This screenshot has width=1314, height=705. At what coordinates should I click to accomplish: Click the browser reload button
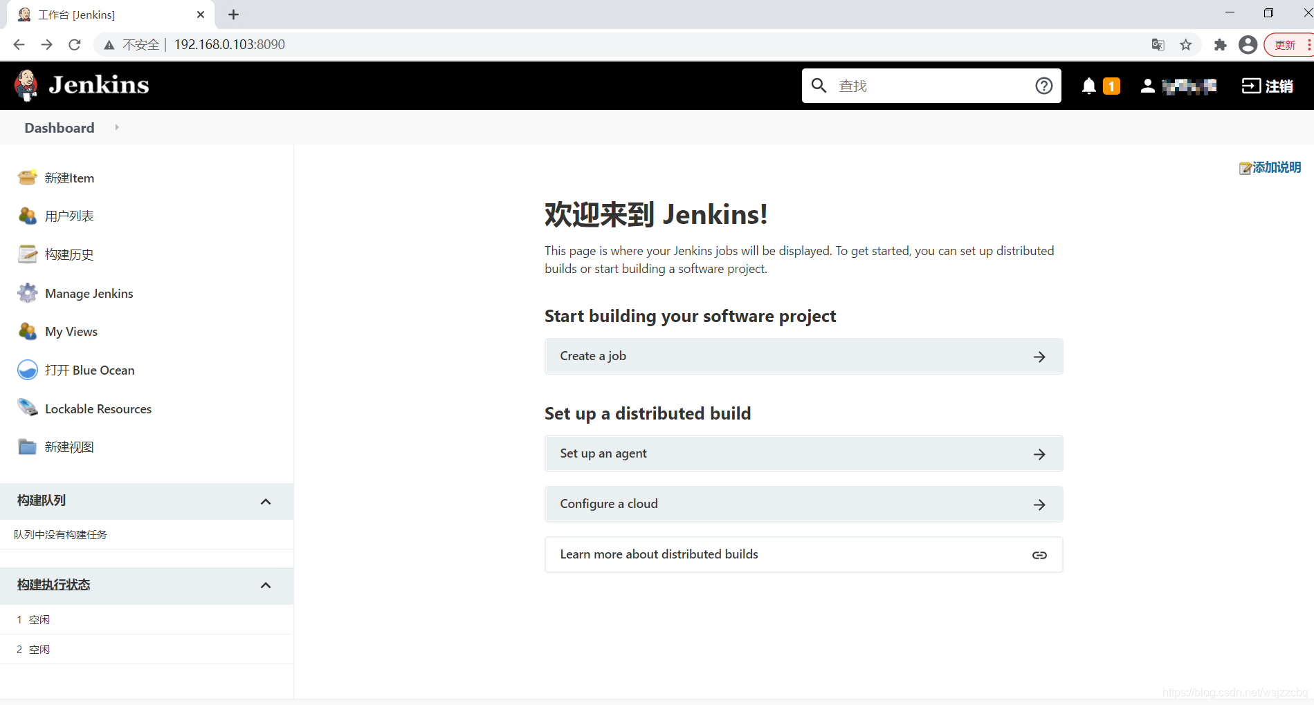point(75,45)
